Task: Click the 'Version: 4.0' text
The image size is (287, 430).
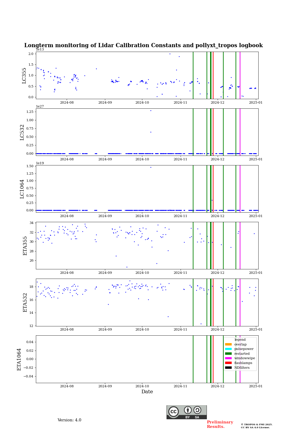Action: 69,420
